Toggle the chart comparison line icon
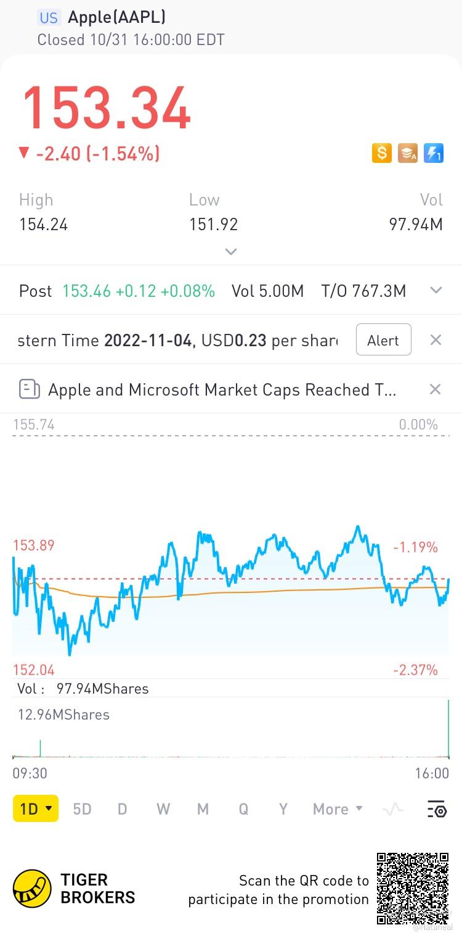462x938 pixels. pos(393,809)
